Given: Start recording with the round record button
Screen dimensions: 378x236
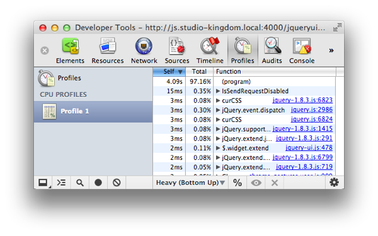Looking at the screenshot, I should click(98, 183).
